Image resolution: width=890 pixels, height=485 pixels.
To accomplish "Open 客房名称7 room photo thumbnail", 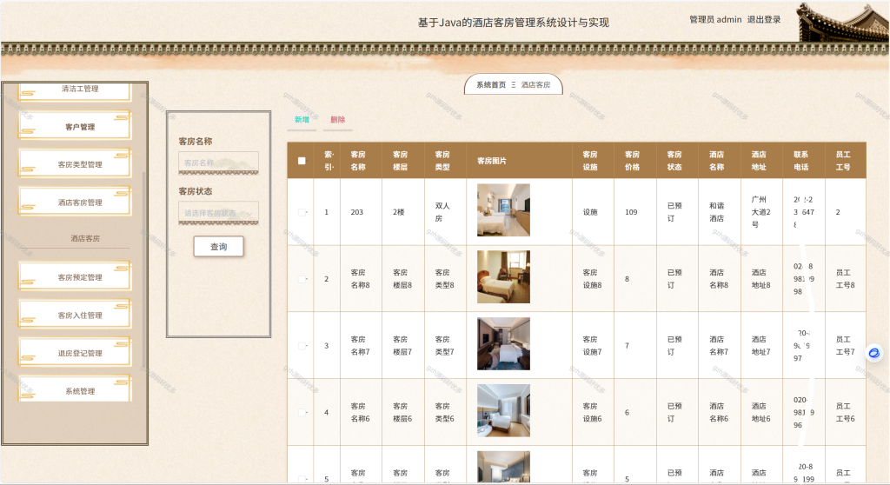I will pos(503,343).
